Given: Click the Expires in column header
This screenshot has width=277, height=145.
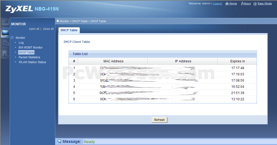Looking at the screenshot, I should (x=237, y=61).
